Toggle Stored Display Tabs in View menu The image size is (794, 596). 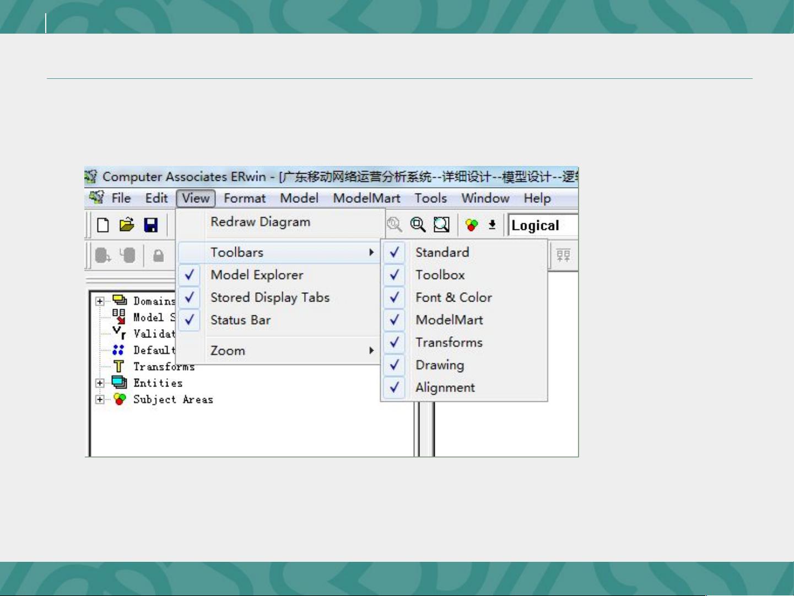tap(278, 297)
